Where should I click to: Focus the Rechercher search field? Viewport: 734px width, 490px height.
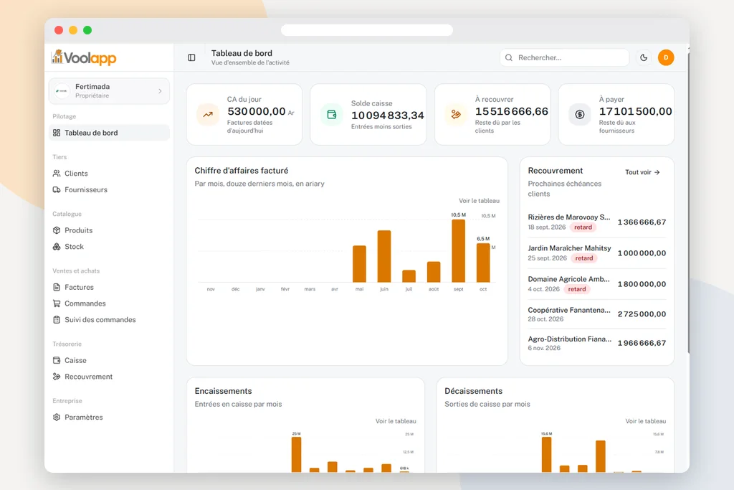[x=564, y=57]
